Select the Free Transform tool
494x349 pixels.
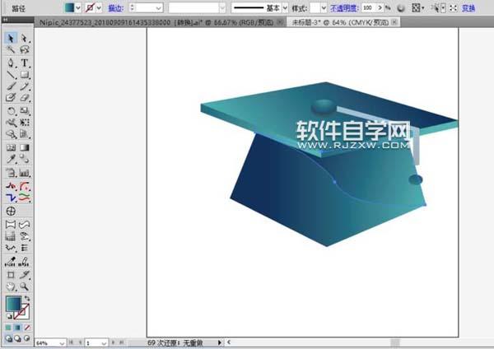(24, 123)
